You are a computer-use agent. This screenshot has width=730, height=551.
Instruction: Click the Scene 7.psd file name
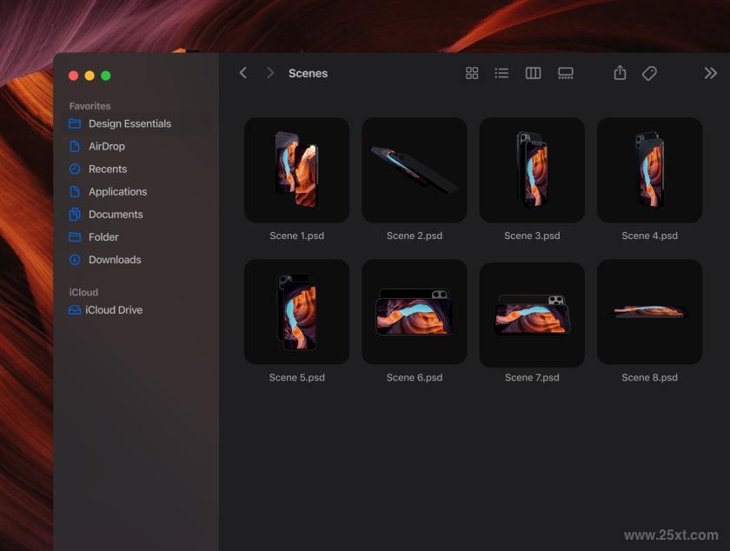click(532, 377)
